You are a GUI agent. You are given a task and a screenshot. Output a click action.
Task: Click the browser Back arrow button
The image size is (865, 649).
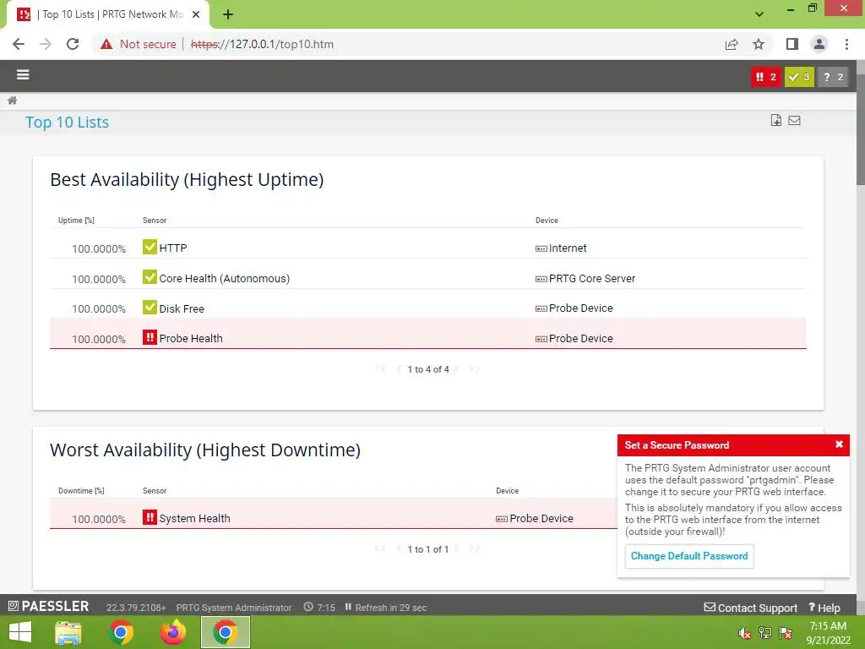(x=19, y=44)
